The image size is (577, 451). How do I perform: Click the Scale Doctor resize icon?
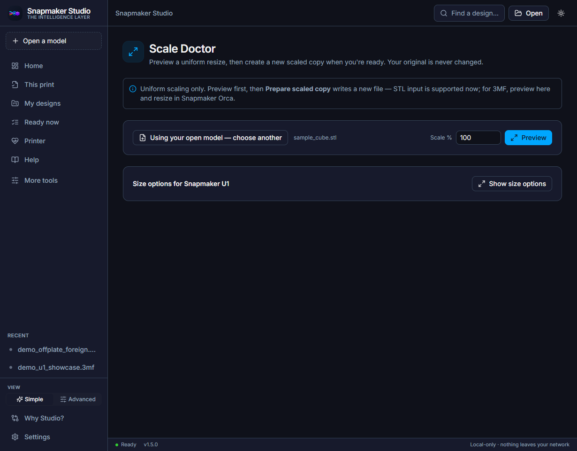click(133, 52)
